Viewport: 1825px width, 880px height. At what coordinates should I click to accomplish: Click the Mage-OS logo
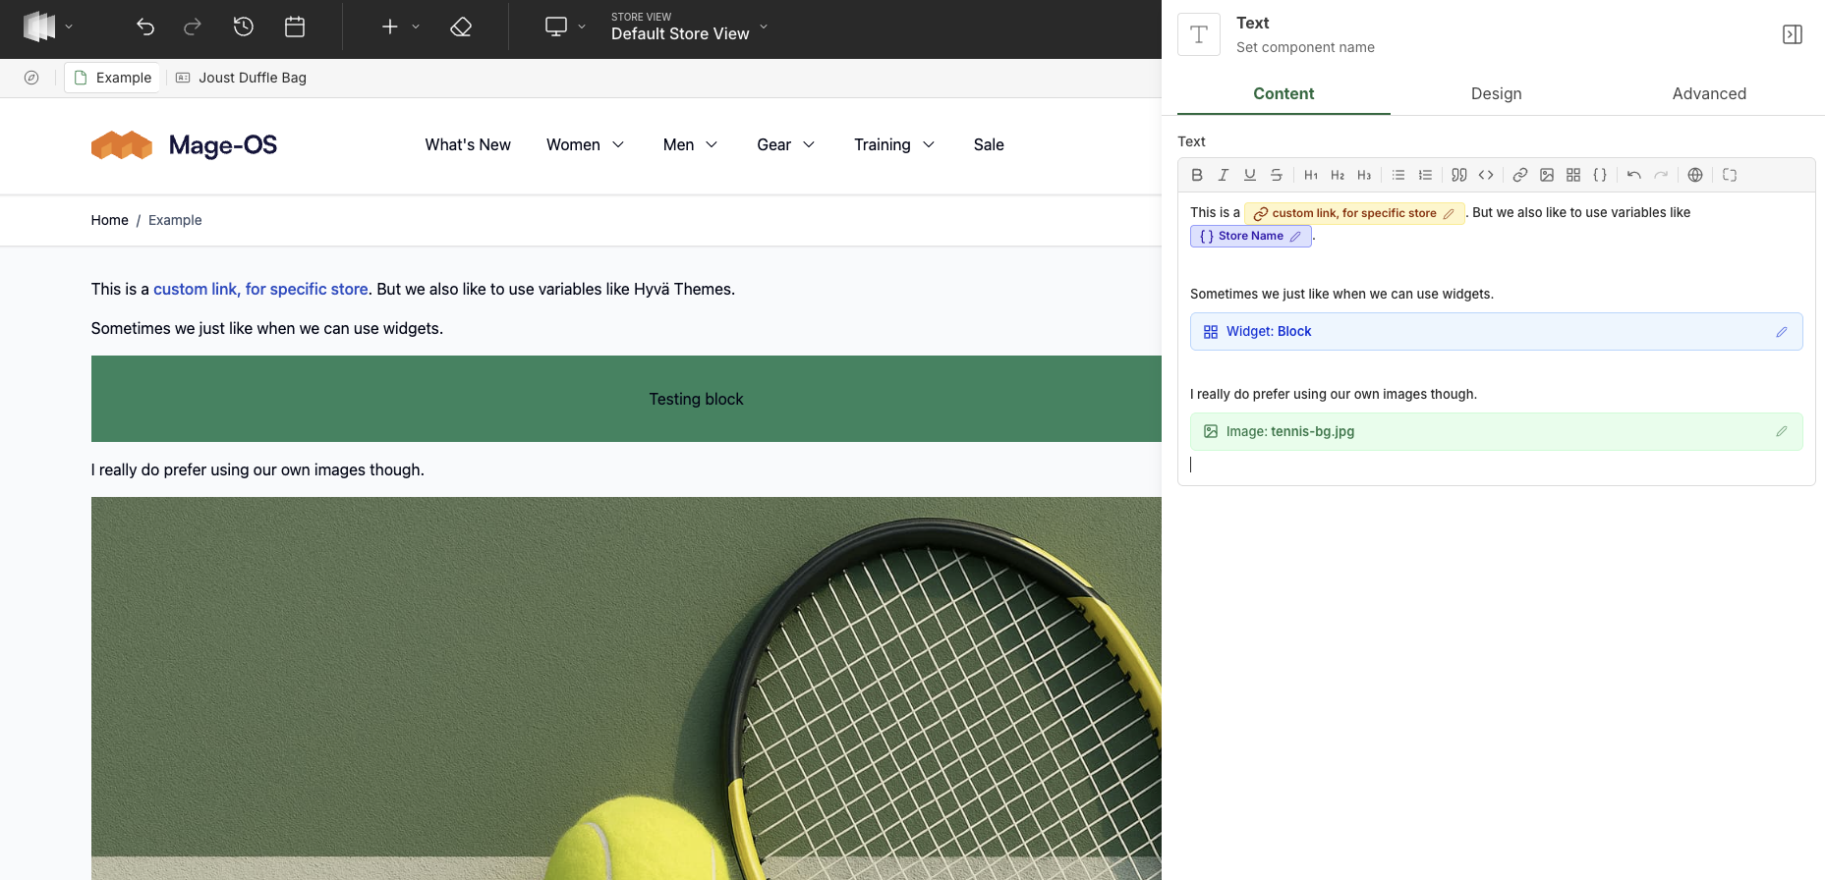tap(184, 145)
